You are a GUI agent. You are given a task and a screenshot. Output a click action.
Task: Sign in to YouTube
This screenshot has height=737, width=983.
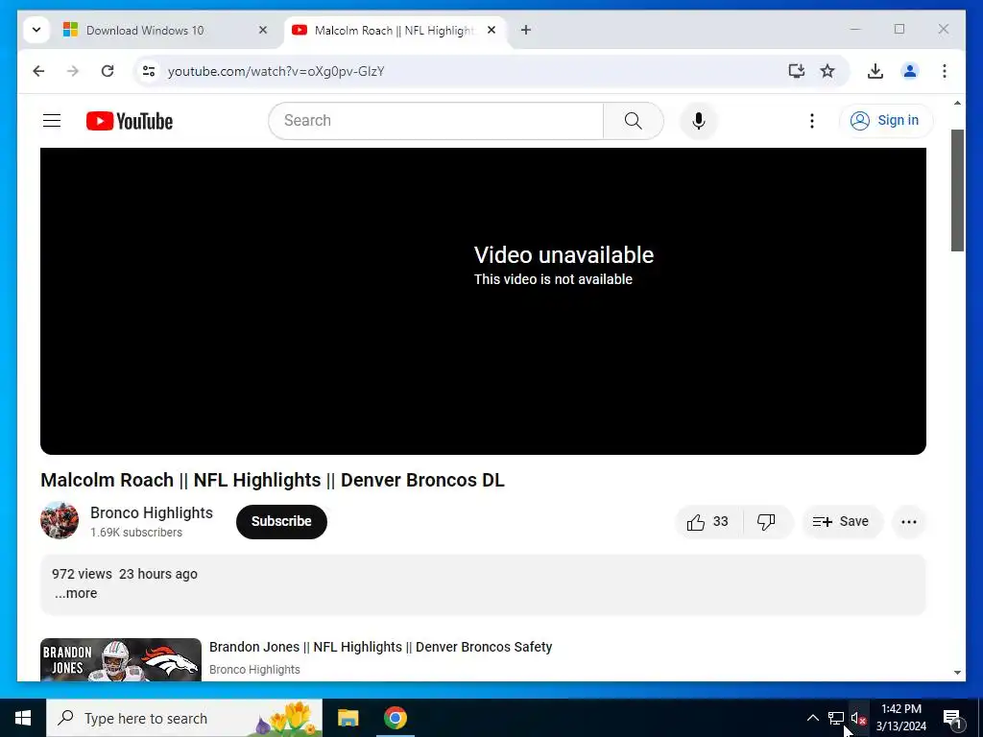tap(885, 120)
